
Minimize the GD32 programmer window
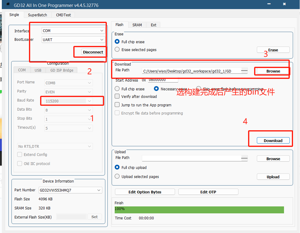[269, 4]
